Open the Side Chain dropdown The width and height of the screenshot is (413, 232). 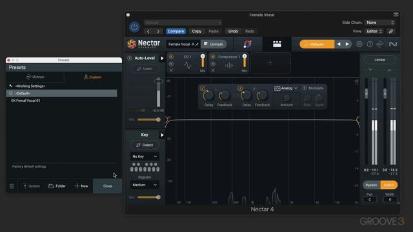pyautogui.click(x=380, y=23)
